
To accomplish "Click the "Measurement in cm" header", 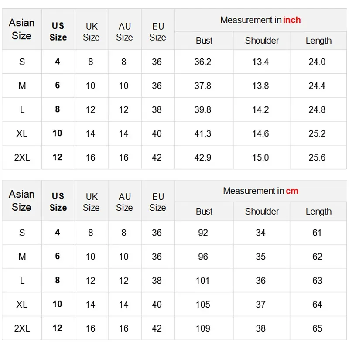I will [260, 191].
